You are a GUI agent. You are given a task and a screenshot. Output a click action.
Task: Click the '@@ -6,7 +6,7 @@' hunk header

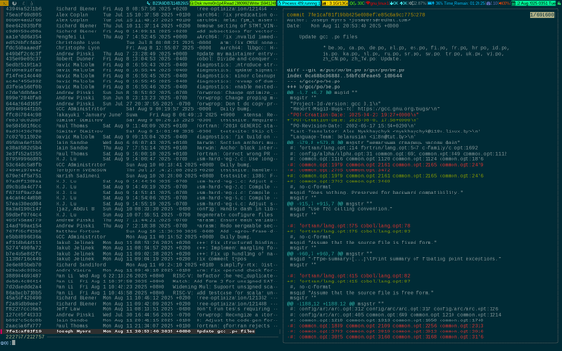322,93
